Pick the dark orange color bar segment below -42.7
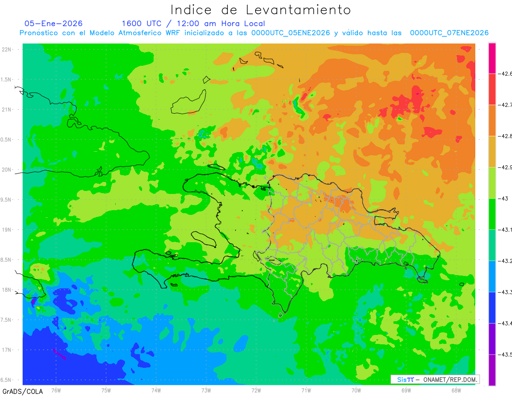The image size is (512, 396). click(492, 120)
